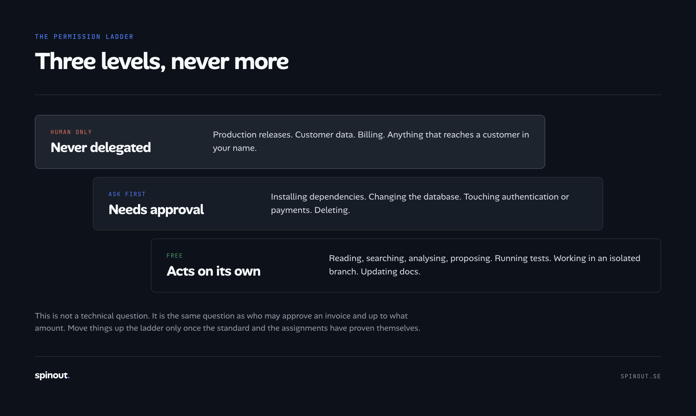This screenshot has width=696, height=416.
Task: Click the green 'FREE' tag
Action: pos(175,256)
